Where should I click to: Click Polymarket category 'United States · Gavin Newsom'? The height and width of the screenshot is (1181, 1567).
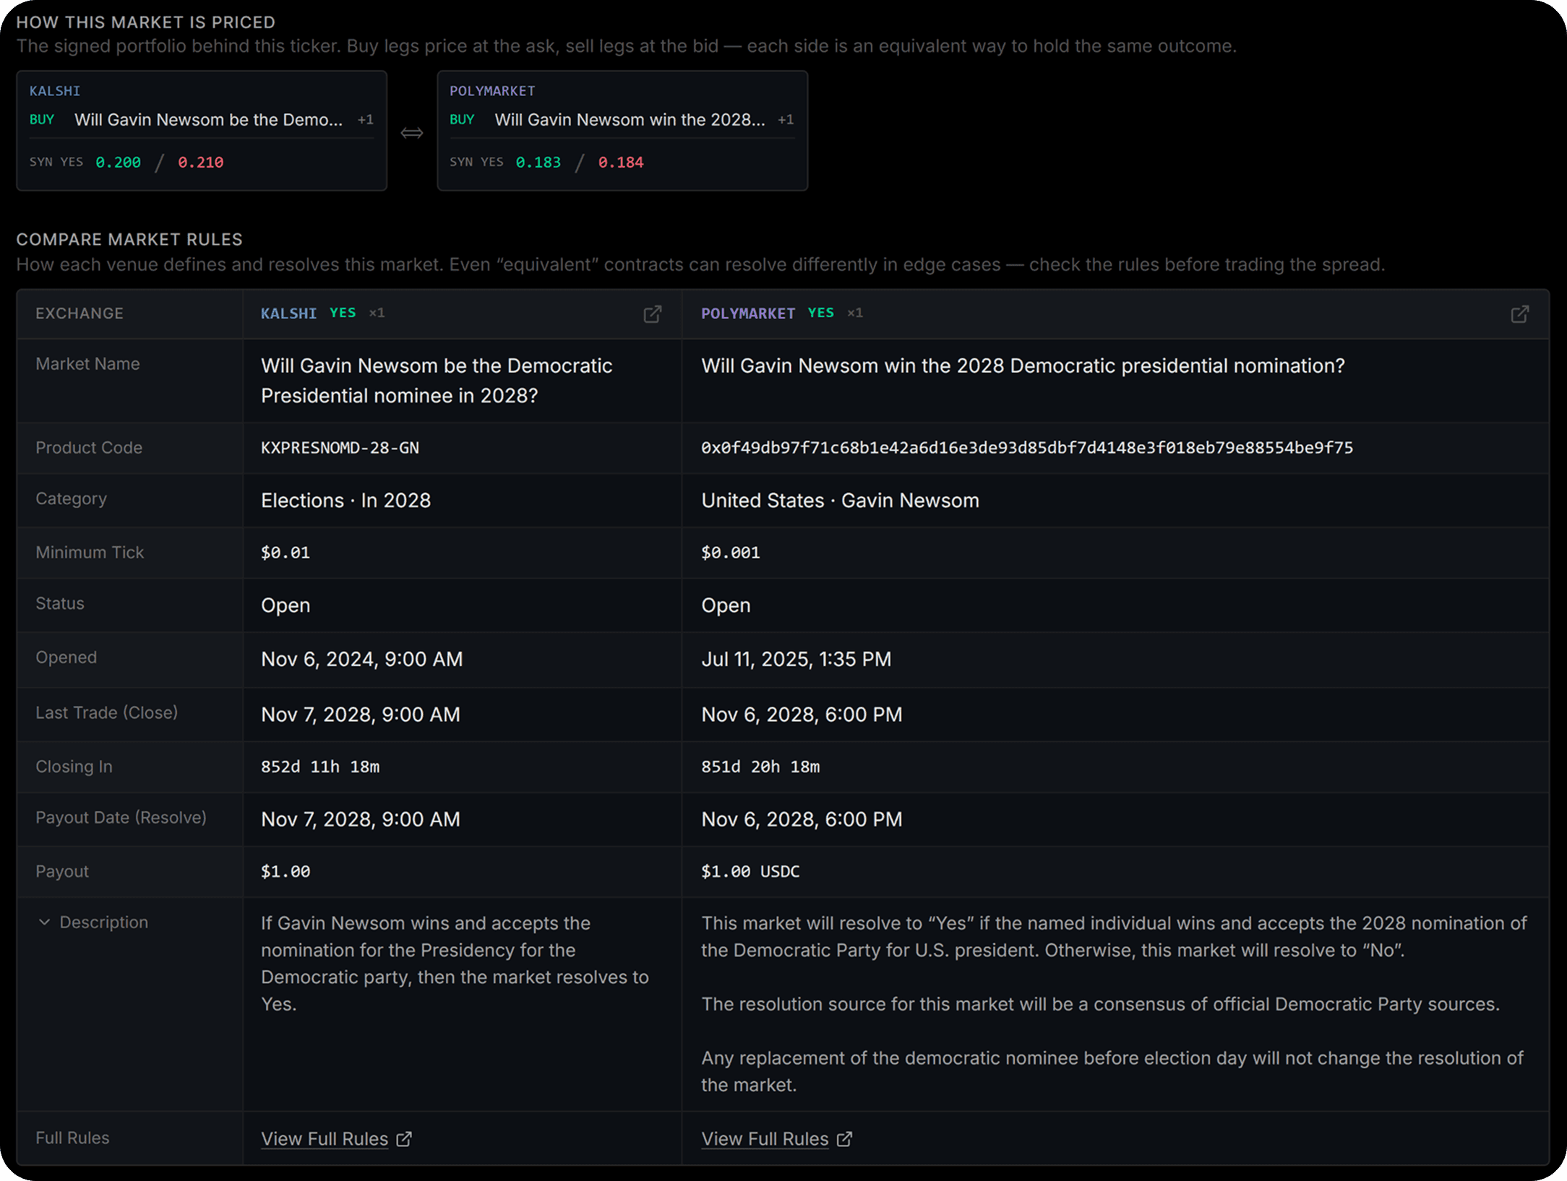[840, 501]
